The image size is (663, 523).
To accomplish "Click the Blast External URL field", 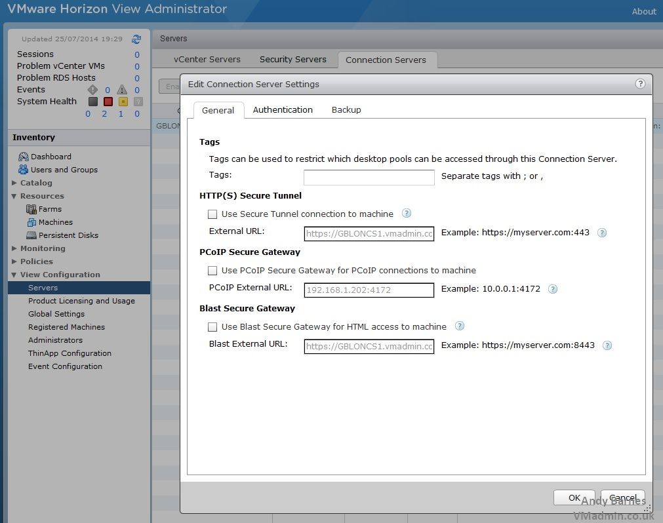I will pos(369,347).
